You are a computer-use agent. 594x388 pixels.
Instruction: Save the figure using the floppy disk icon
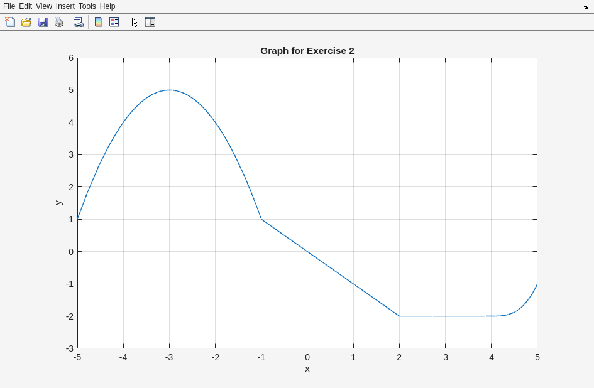[43, 22]
